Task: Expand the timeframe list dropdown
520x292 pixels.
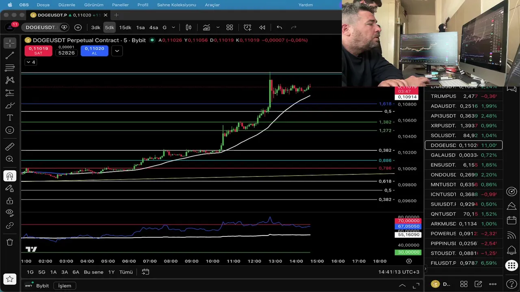Action: tap(173, 28)
